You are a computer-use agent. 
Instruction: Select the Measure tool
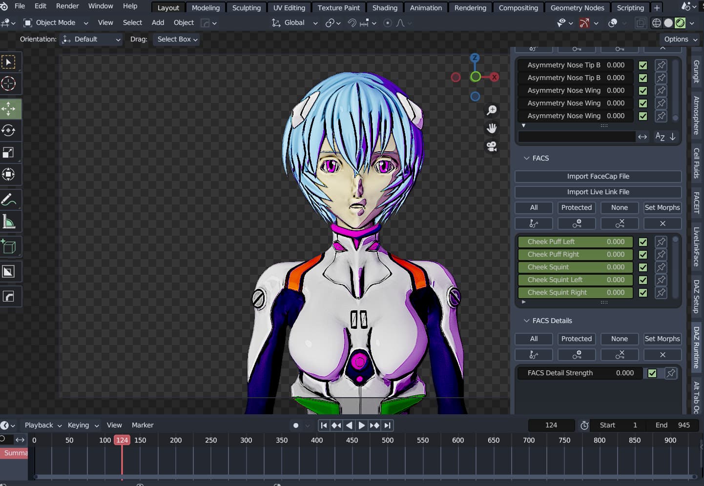tap(9, 222)
